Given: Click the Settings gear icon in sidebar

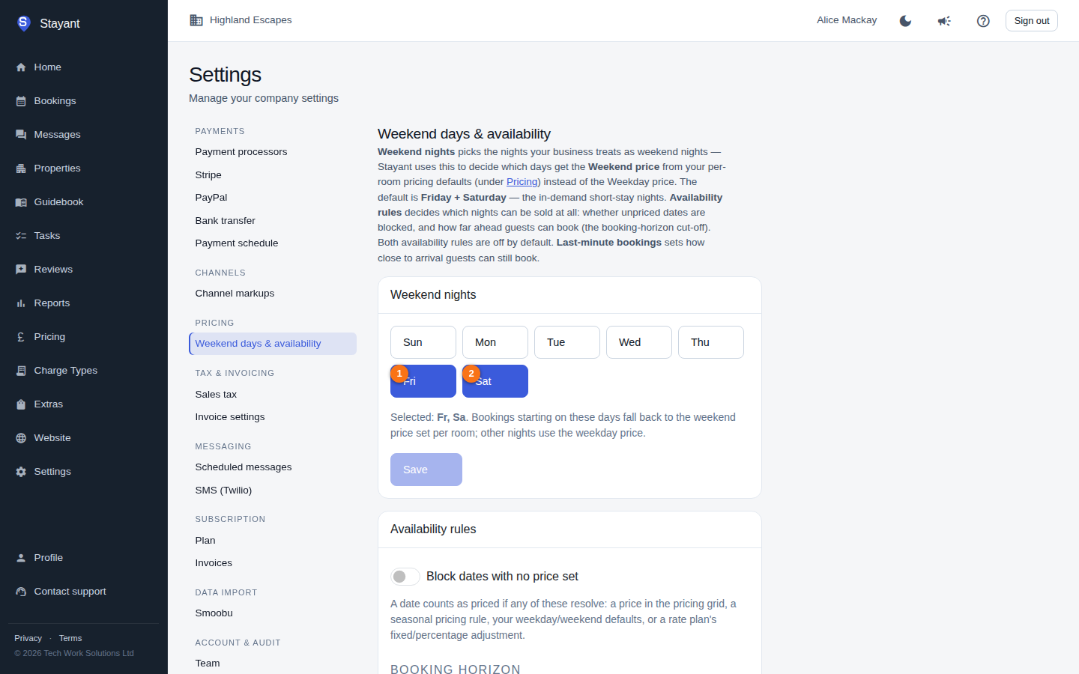Looking at the screenshot, I should tap(21, 472).
